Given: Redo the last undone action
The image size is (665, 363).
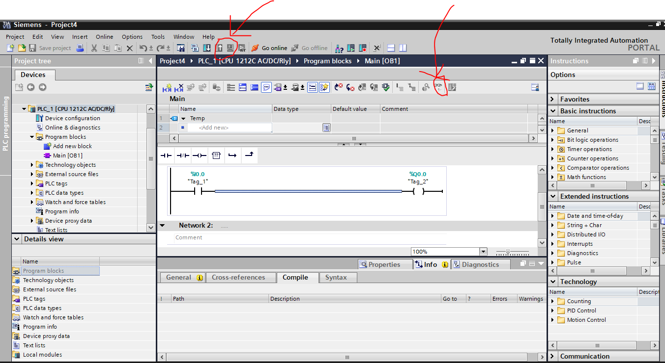Looking at the screenshot, I should [161, 48].
